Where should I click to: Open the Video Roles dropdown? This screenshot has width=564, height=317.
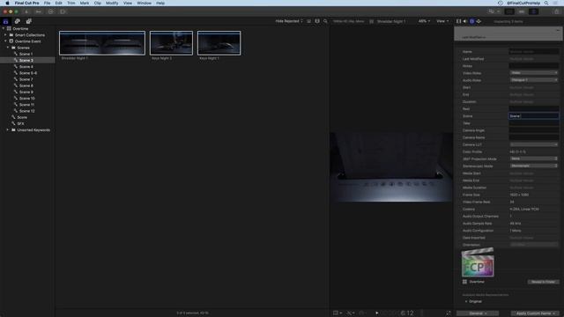[534, 73]
